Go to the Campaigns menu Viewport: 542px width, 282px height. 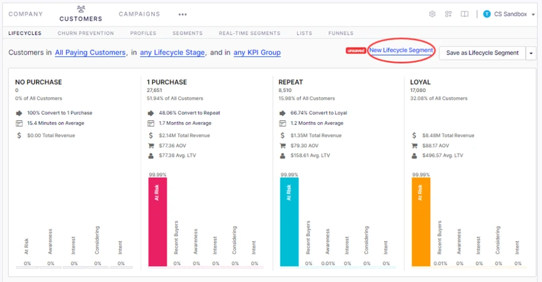pyautogui.click(x=139, y=14)
